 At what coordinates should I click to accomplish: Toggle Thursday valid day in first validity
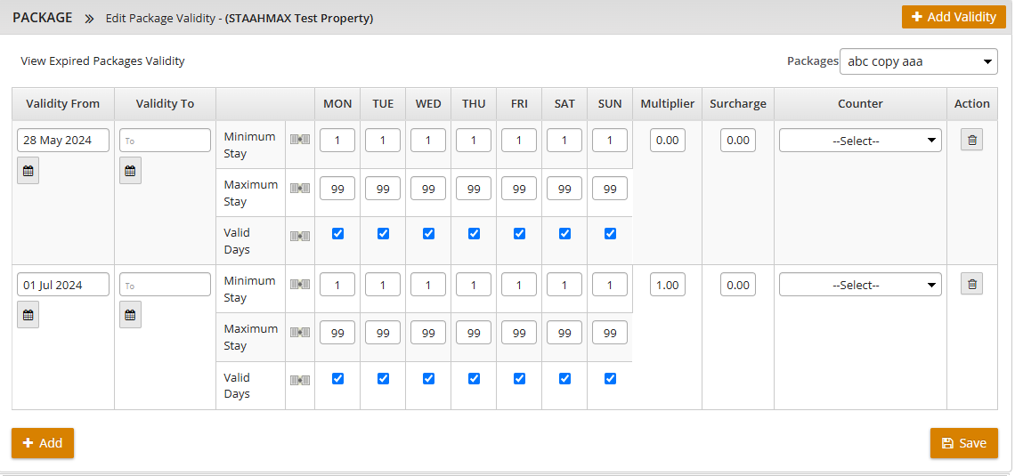(x=474, y=234)
